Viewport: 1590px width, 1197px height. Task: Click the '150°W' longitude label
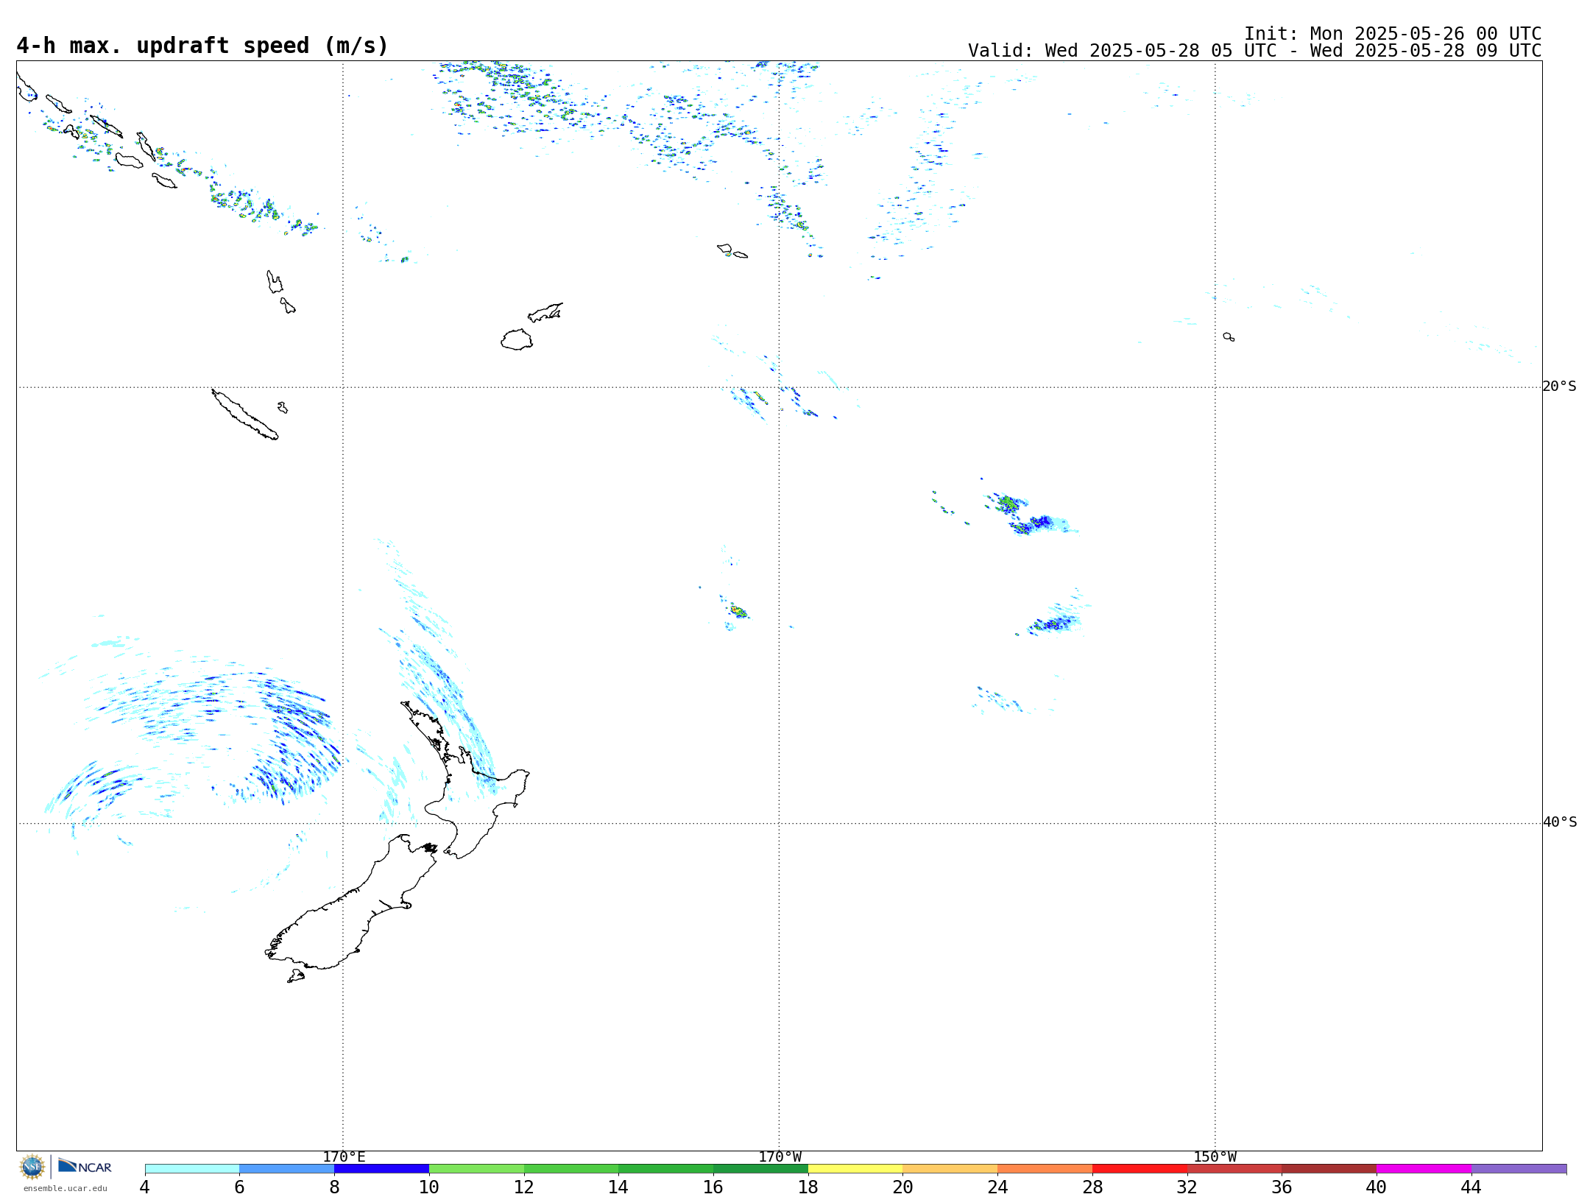tap(1215, 1157)
